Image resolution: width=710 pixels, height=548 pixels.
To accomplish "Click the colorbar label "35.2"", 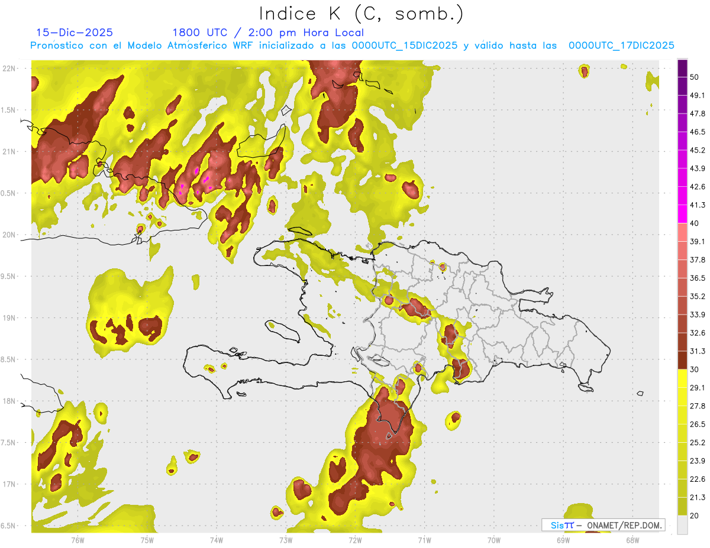I will tap(698, 296).
